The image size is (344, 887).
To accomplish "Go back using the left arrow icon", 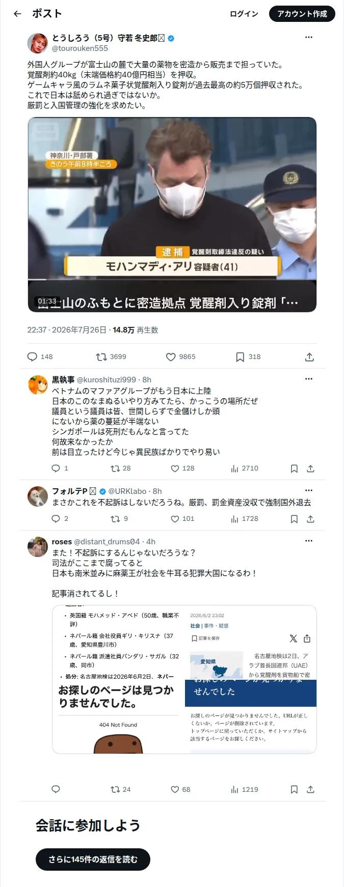I will tap(17, 14).
